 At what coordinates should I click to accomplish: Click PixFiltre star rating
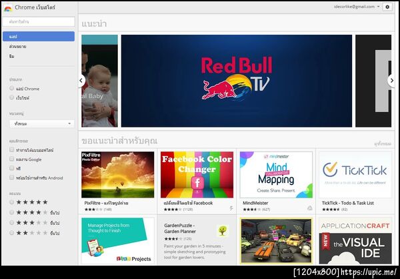coord(93,210)
